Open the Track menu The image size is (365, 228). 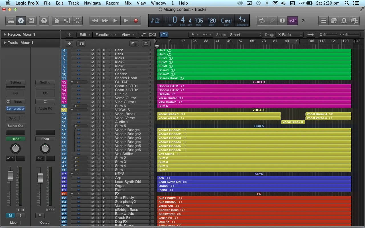(73, 3)
